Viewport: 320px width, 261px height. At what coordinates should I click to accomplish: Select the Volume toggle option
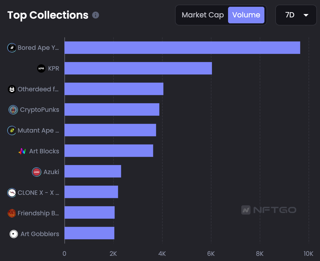[x=246, y=15]
